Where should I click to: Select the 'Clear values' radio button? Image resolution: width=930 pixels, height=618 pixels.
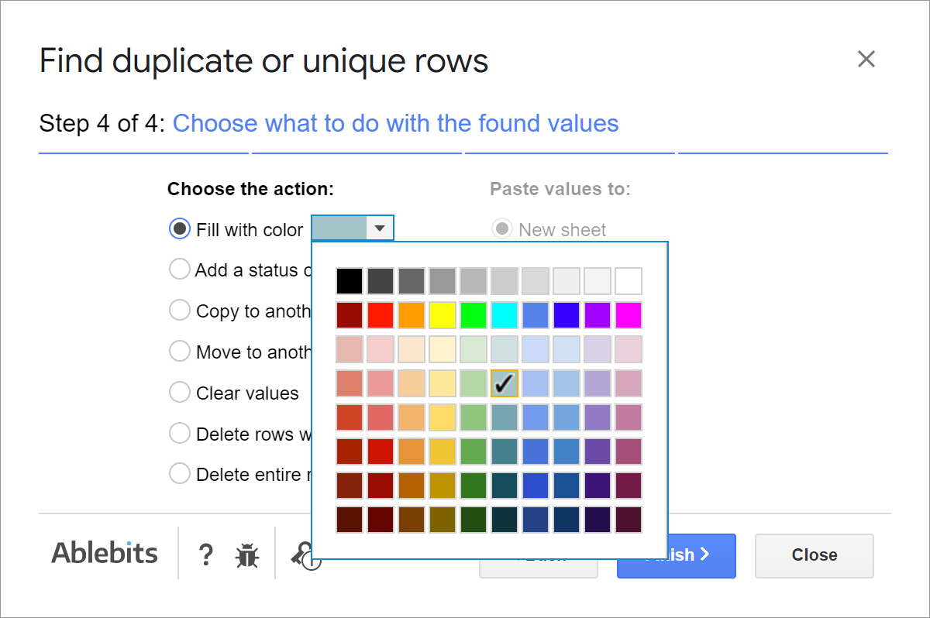tap(179, 393)
